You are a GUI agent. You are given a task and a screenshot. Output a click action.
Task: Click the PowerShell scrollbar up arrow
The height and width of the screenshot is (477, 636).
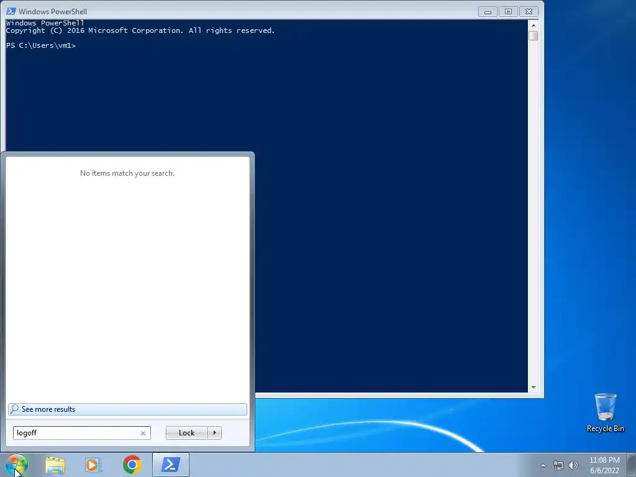click(x=534, y=25)
